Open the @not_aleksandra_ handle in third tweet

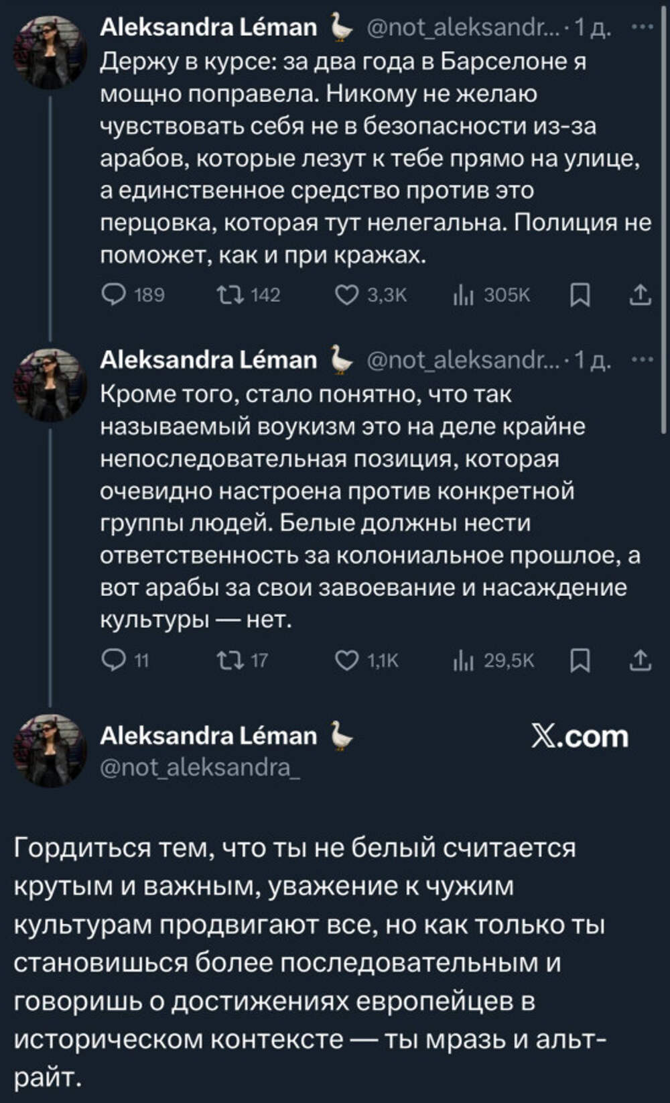[x=200, y=767]
